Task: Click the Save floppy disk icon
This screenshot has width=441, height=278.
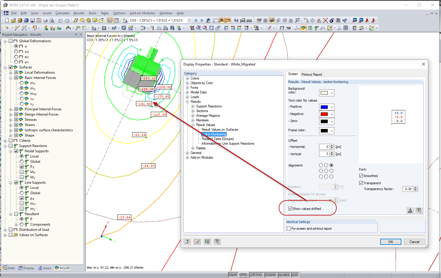Action: (32, 20)
